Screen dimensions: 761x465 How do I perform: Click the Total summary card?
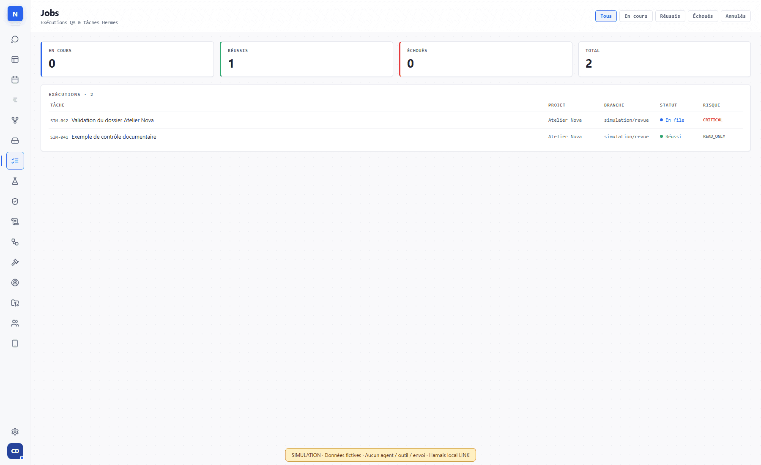pos(665,59)
